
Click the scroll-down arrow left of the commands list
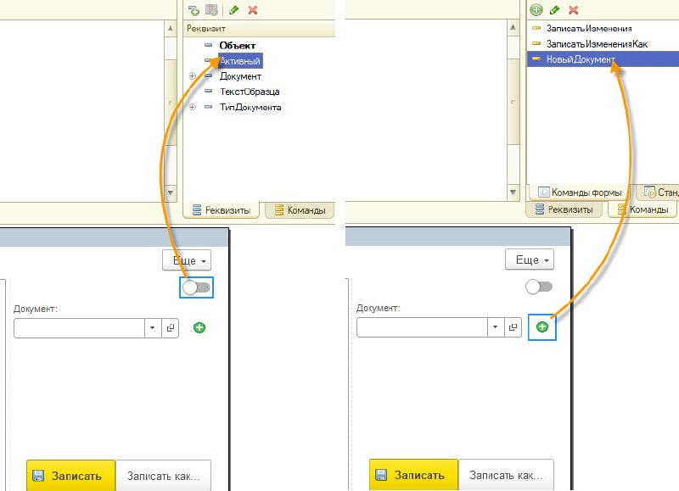click(x=513, y=192)
